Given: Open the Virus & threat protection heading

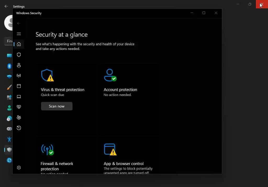Looking at the screenshot, I should [x=63, y=90].
